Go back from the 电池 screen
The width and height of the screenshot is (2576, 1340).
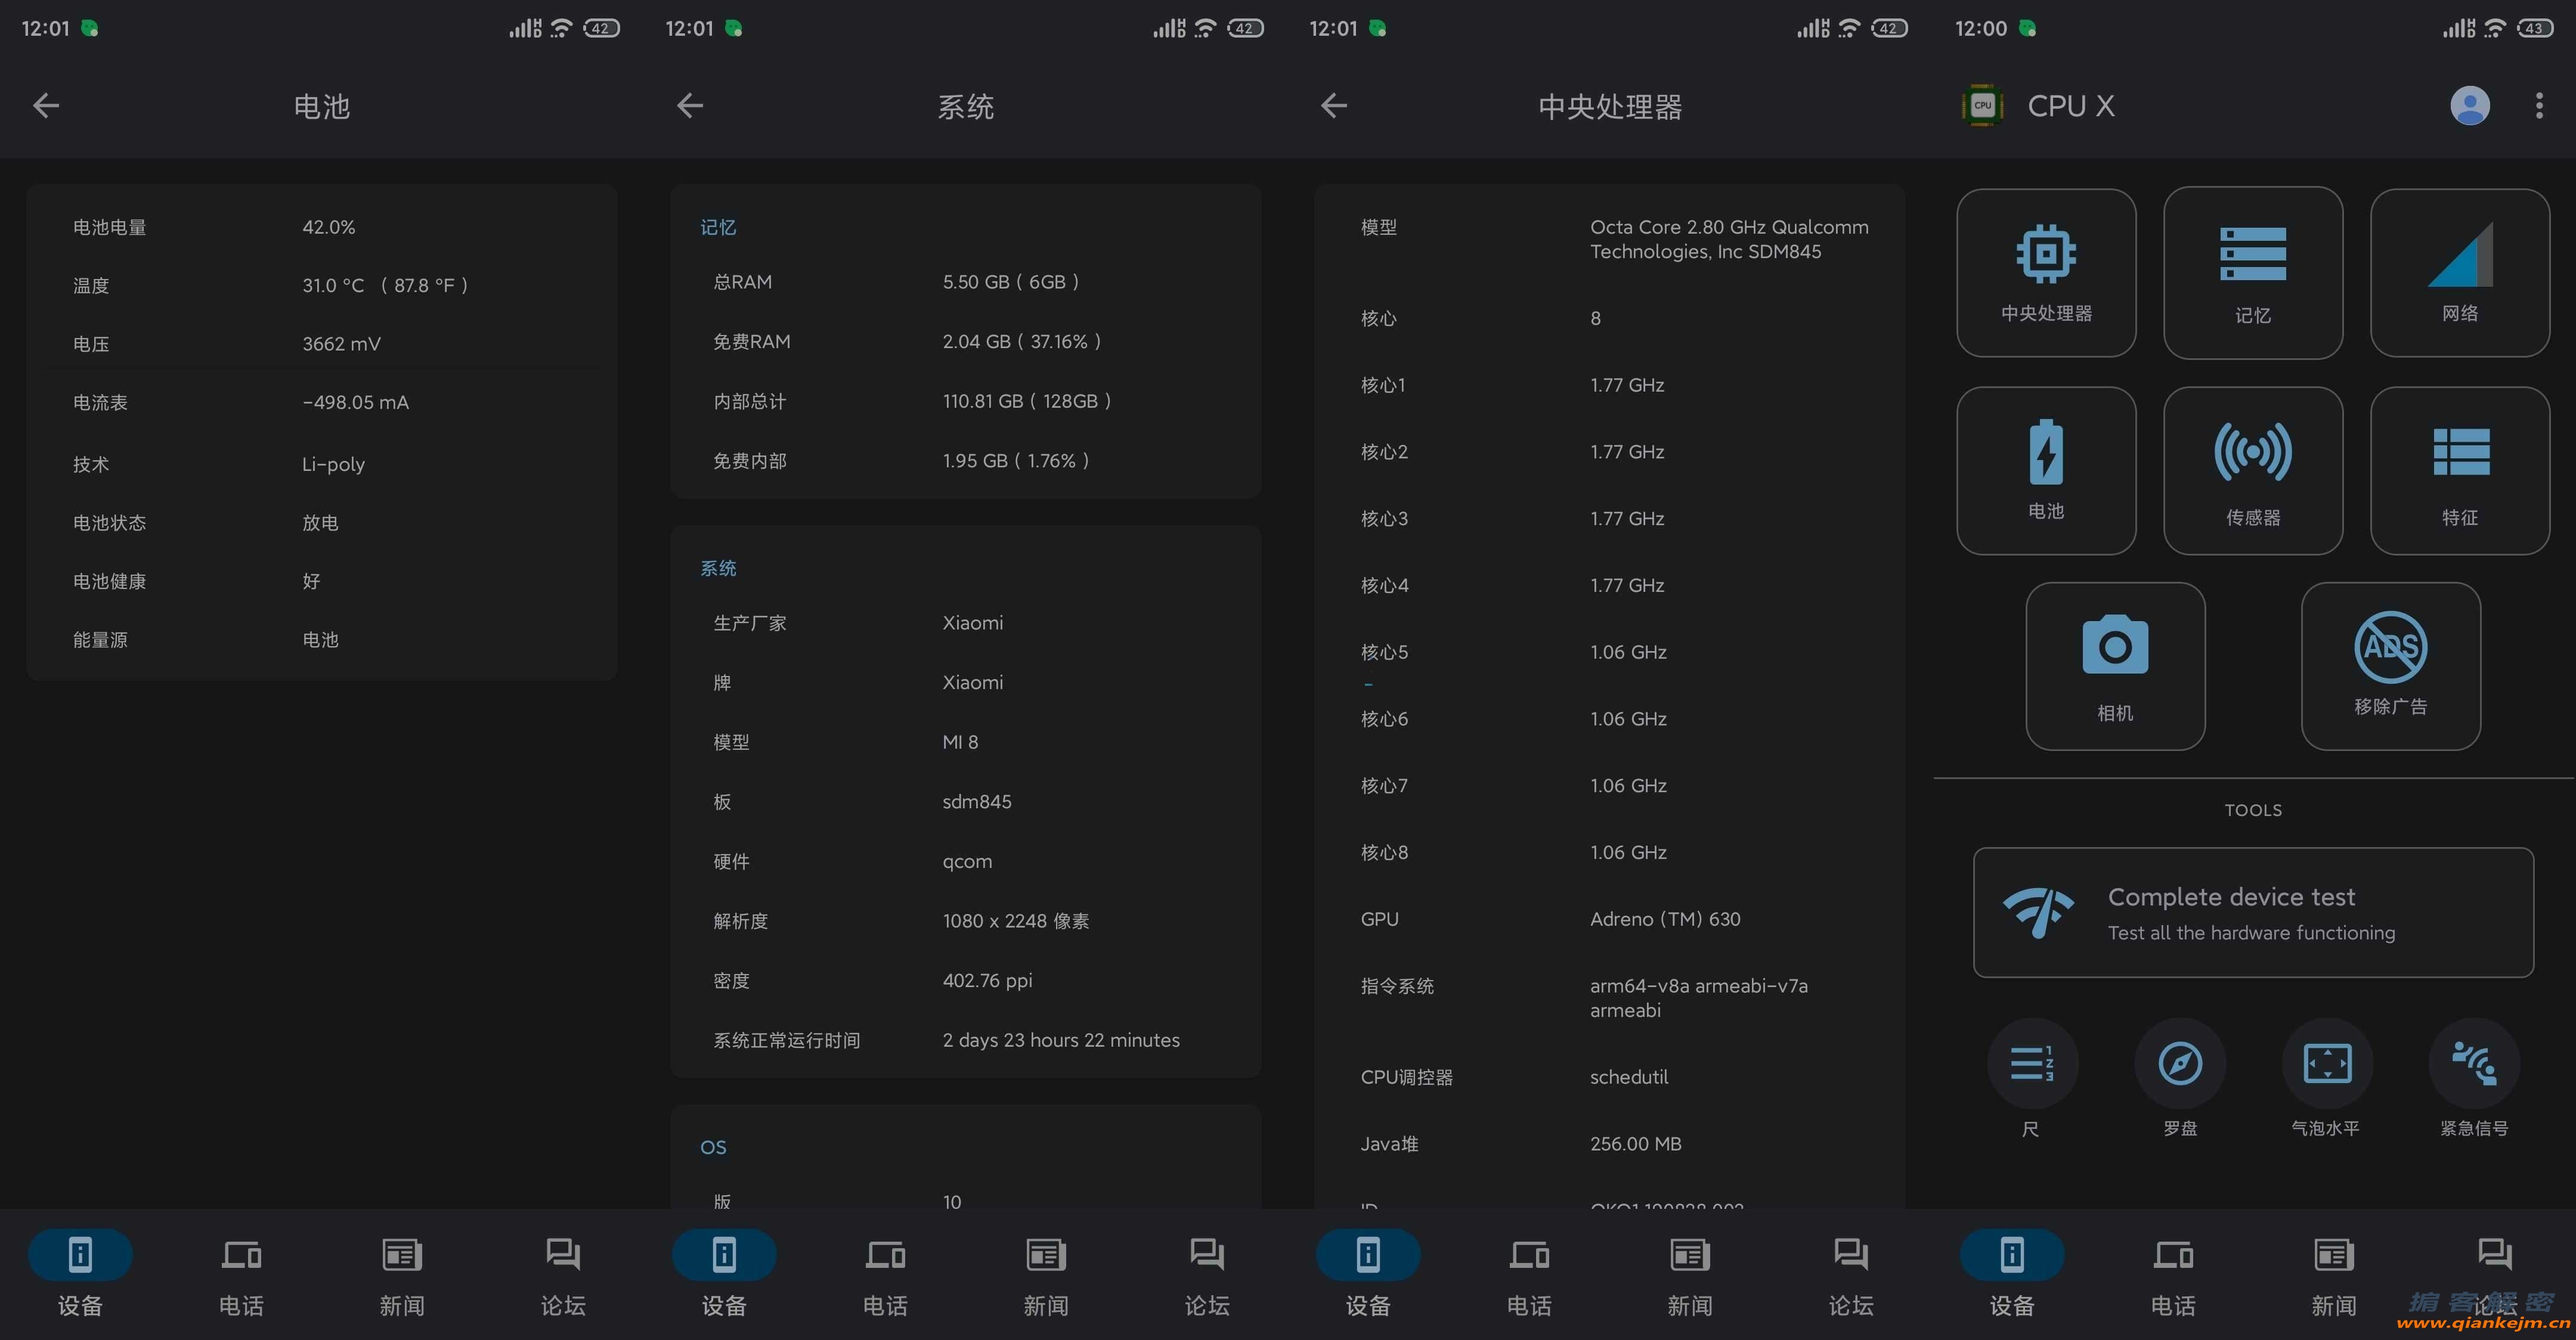[46, 105]
